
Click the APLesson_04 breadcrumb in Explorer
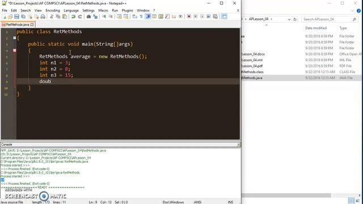(259, 19)
